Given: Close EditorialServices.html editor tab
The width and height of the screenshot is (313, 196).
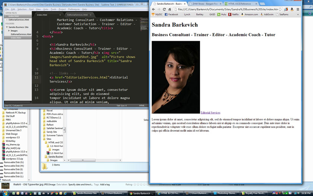Looking at the screenshot, I should click(91, 15).
